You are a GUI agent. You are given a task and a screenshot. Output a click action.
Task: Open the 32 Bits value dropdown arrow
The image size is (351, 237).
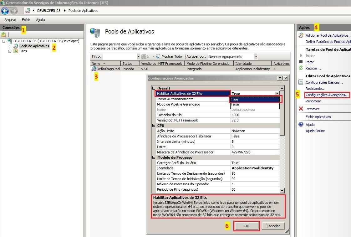click(x=277, y=93)
